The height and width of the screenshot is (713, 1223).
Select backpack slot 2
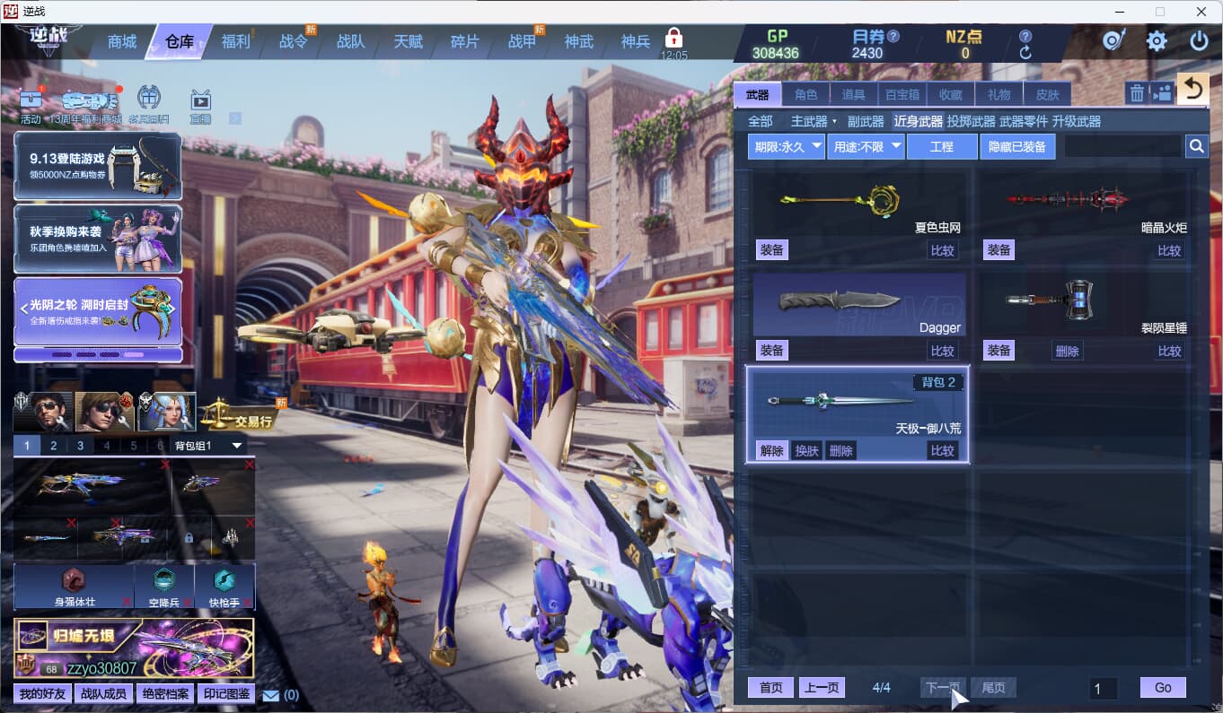pos(53,446)
